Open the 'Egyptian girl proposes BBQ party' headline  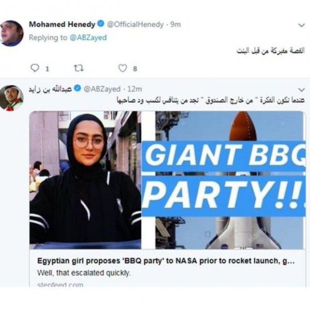(166, 261)
